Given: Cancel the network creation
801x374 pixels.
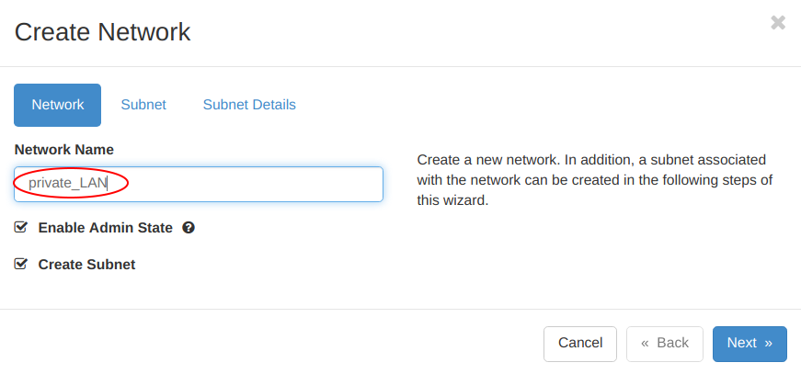Looking at the screenshot, I should [580, 344].
